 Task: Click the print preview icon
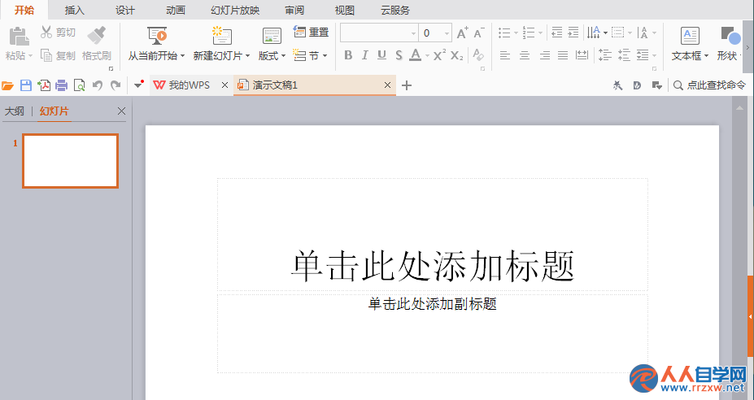point(80,85)
